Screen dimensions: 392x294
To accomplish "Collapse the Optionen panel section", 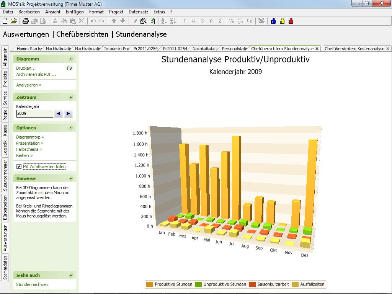I will pos(70,128).
